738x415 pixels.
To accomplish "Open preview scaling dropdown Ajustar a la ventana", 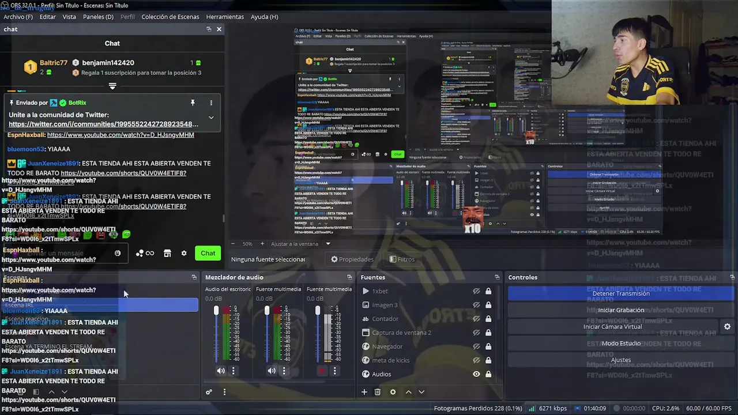I will [300, 244].
